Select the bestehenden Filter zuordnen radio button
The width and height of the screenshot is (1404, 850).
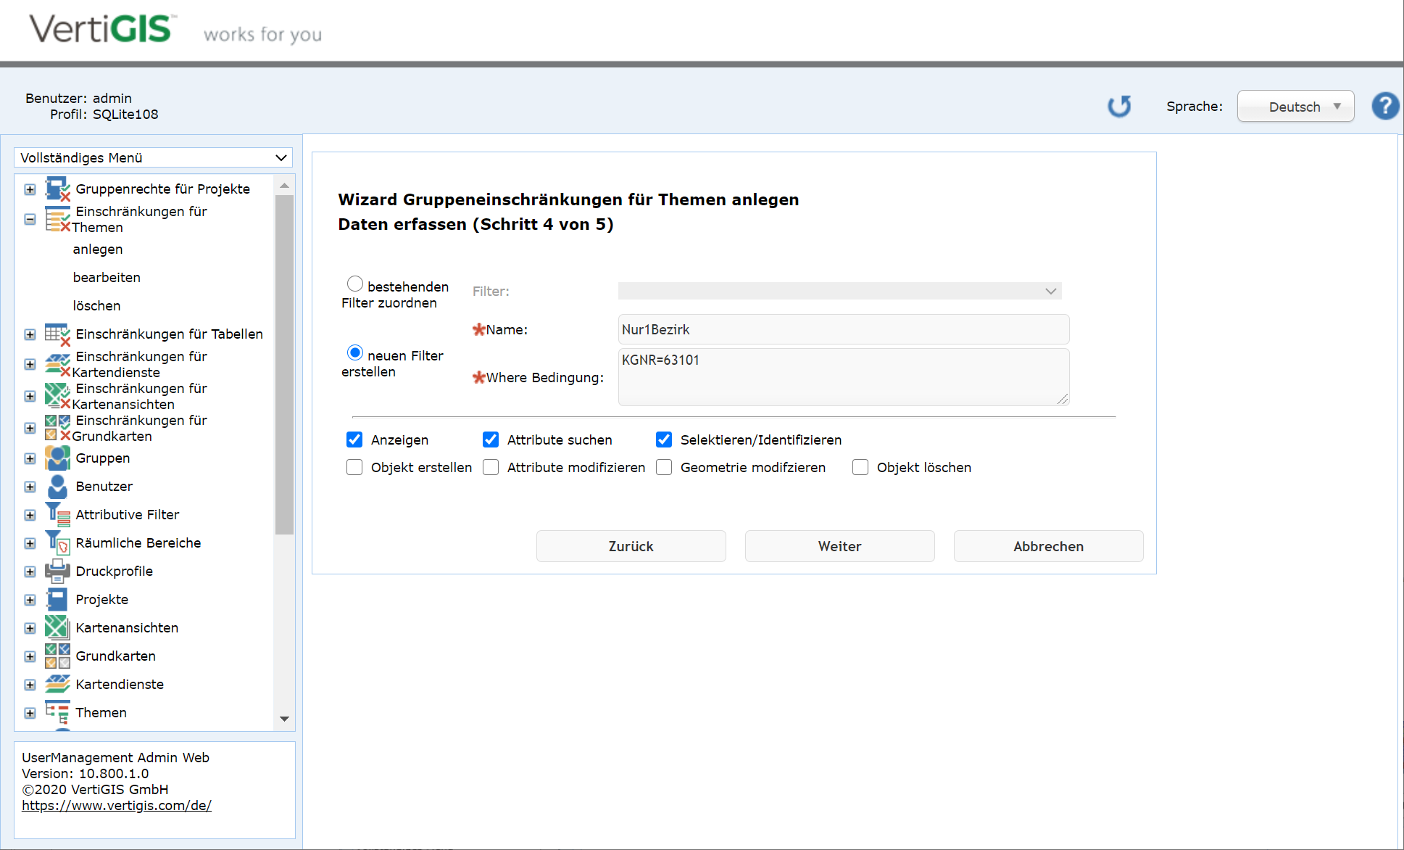[x=354, y=284]
